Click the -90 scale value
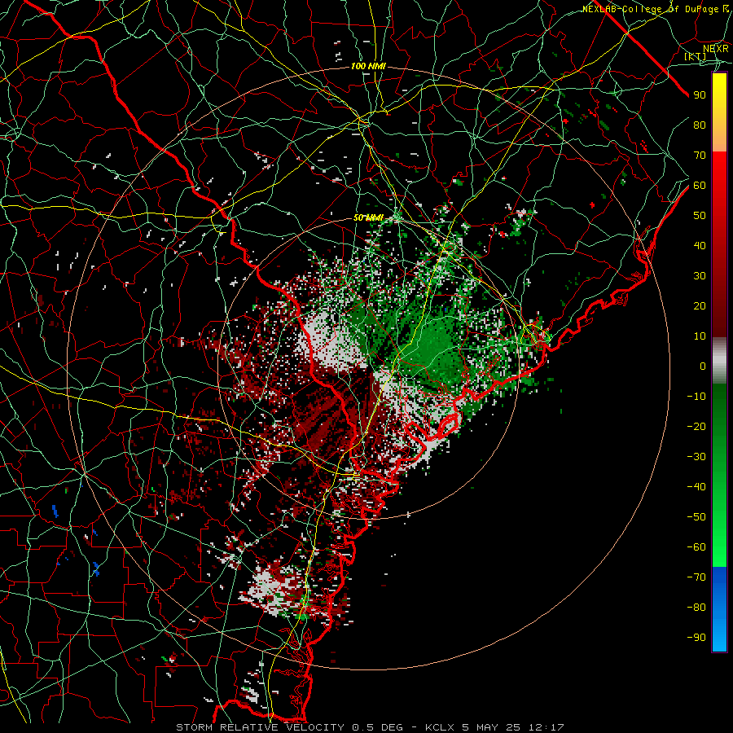This screenshot has height=733, width=733. pos(696,638)
